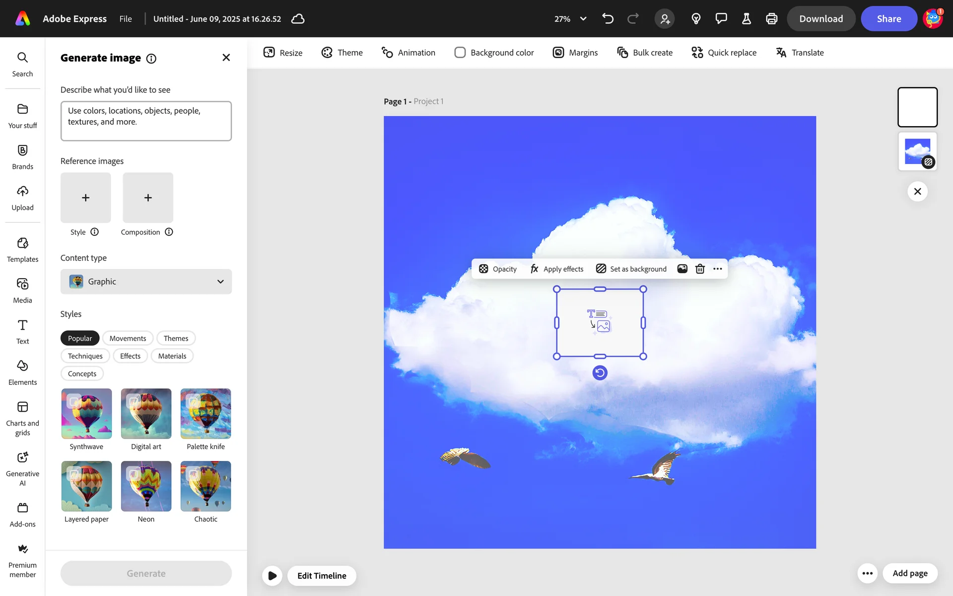Click the undo arrow icon

[608, 19]
